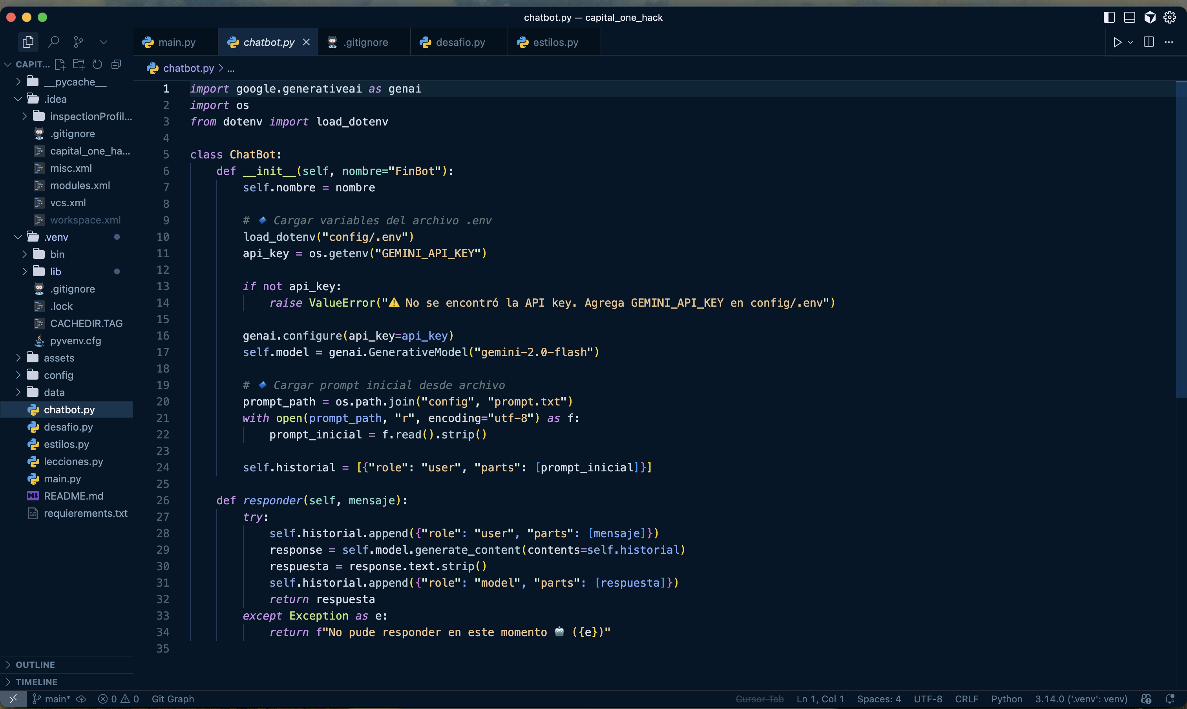Expand the OUTLINE section
This screenshot has height=709, width=1187.
pyautogui.click(x=35, y=665)
